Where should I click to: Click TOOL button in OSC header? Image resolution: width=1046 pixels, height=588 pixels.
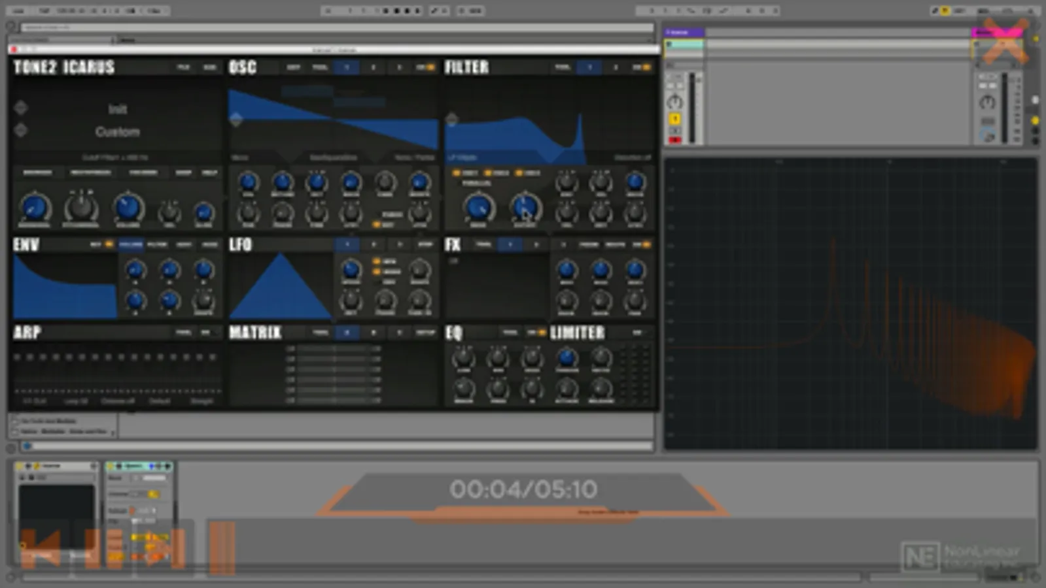[320, 67]
